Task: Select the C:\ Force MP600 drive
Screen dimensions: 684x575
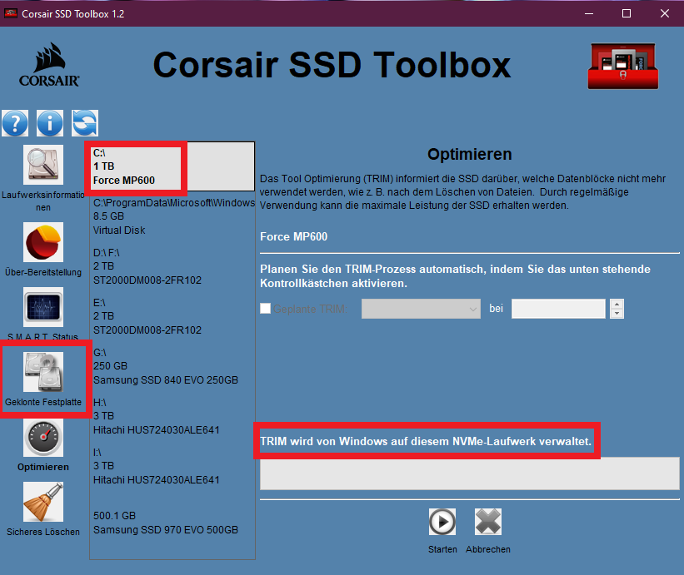Action: click(172, 166)
